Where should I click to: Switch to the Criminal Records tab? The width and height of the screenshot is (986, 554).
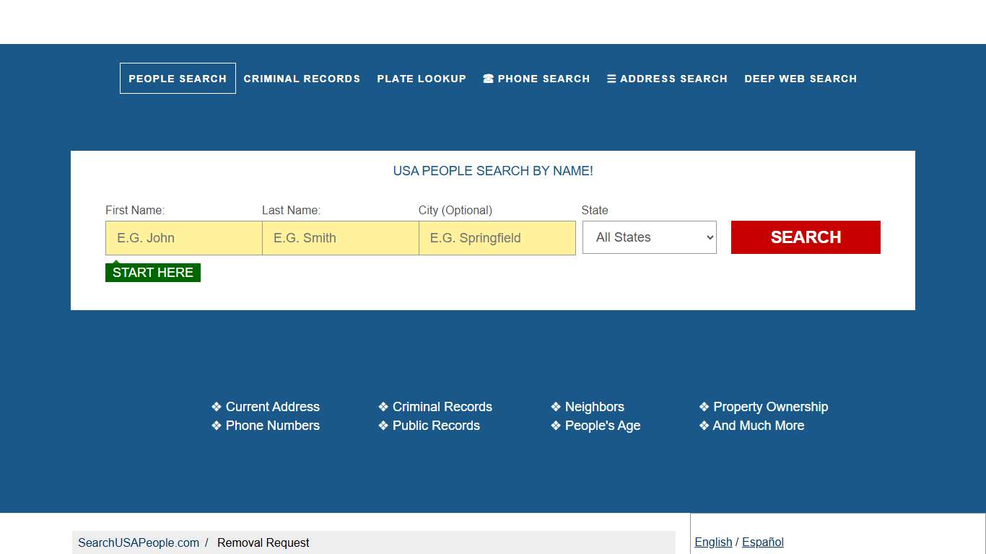coord(302,79)
